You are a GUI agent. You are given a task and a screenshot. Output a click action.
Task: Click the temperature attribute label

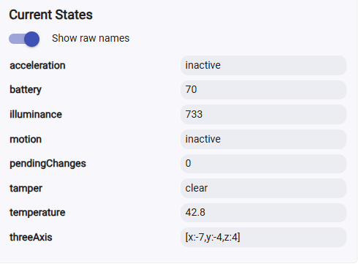37,213
